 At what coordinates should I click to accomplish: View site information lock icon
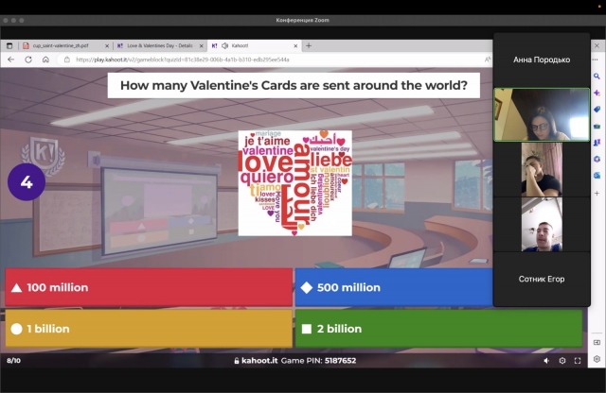tap(67, 60)
